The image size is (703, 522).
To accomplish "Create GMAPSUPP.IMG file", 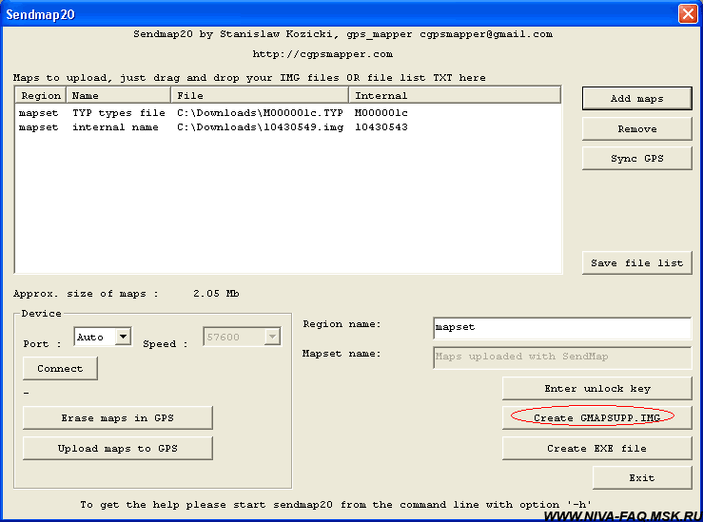I will 597,418.
